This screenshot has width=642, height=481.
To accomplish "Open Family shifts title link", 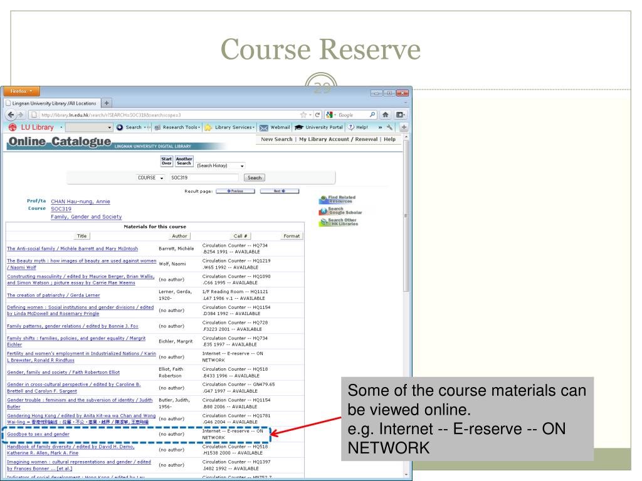I will pyautogui.click(x=76, y=341).
